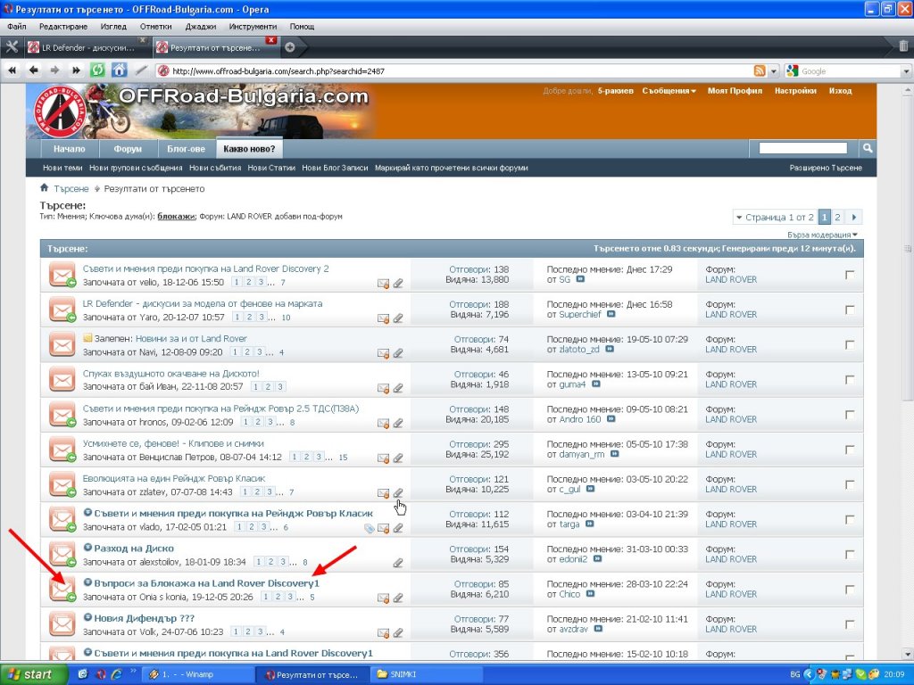Open Разширено Търсене link
Viewport: 914px width, 685px height.
[826, 168]
